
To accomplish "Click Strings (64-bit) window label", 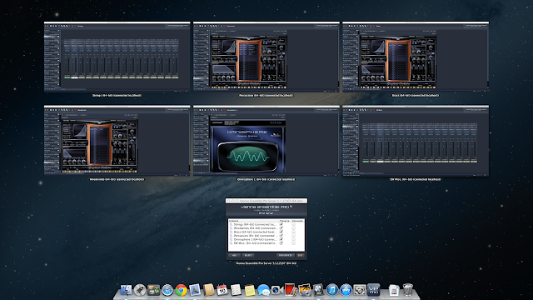I will click(x=117, y=95).
